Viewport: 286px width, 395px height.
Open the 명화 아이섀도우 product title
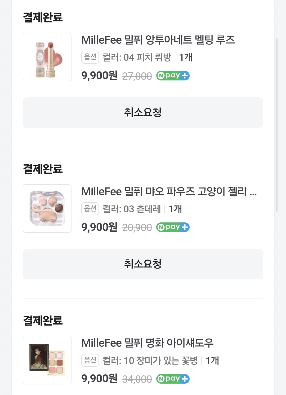click(147, 343)
